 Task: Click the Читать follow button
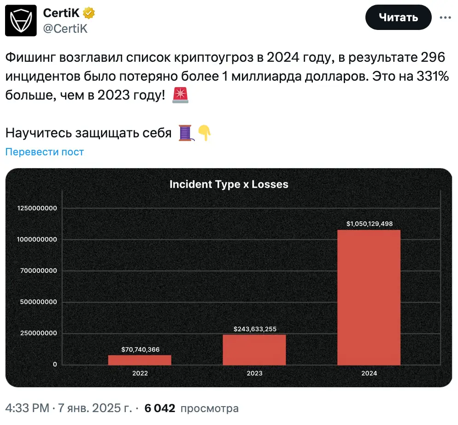pos(398,17)
